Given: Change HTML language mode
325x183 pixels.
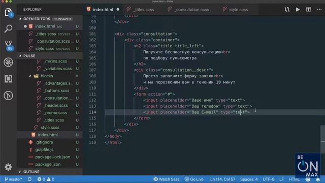Looking at the screenshot, I should coord(294,179).
